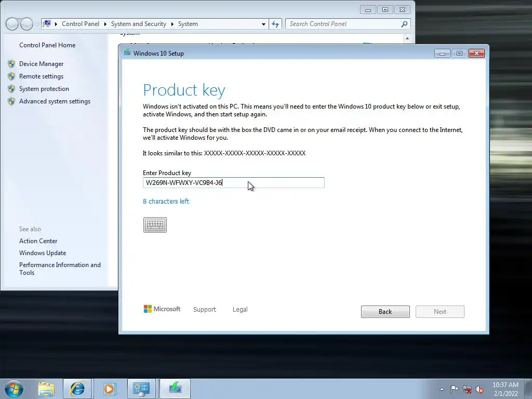The width and height of the screenshot is (532, 399).
Task: Select System and Security in the breadcrumb
Action: [138, 24]
